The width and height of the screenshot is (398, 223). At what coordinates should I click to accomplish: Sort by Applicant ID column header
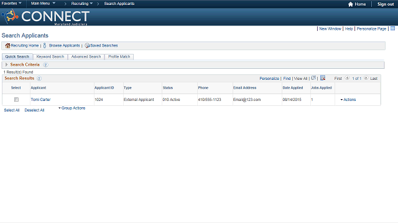coord(104,88)
